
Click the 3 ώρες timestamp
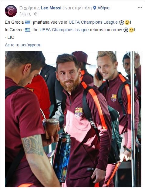tap(25, 14)
